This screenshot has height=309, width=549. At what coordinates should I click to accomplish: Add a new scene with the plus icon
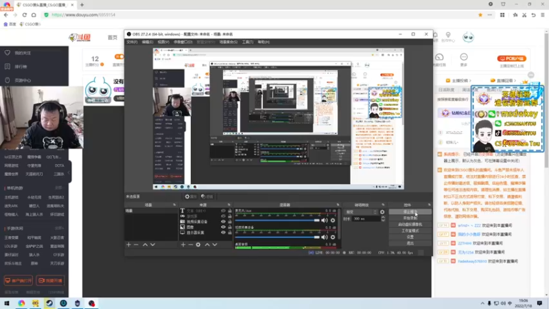(x=128, y=244)
